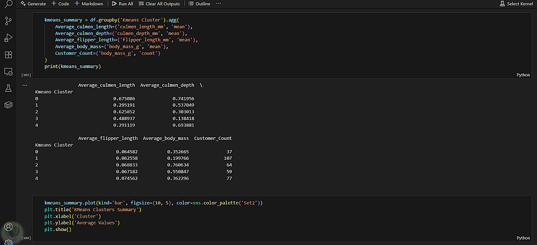Open the Testing flask icon view
Viewport: 537px width, 245px height.
pyautogui.click(x=8, y=88)
